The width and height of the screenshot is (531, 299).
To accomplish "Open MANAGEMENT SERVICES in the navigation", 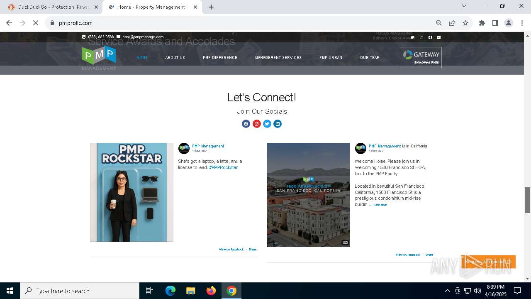I will (x=278, y=58).
